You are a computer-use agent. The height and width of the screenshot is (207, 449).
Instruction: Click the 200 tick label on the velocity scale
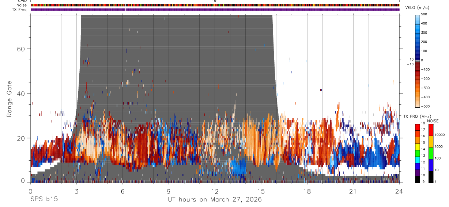(x=425, y=42)
